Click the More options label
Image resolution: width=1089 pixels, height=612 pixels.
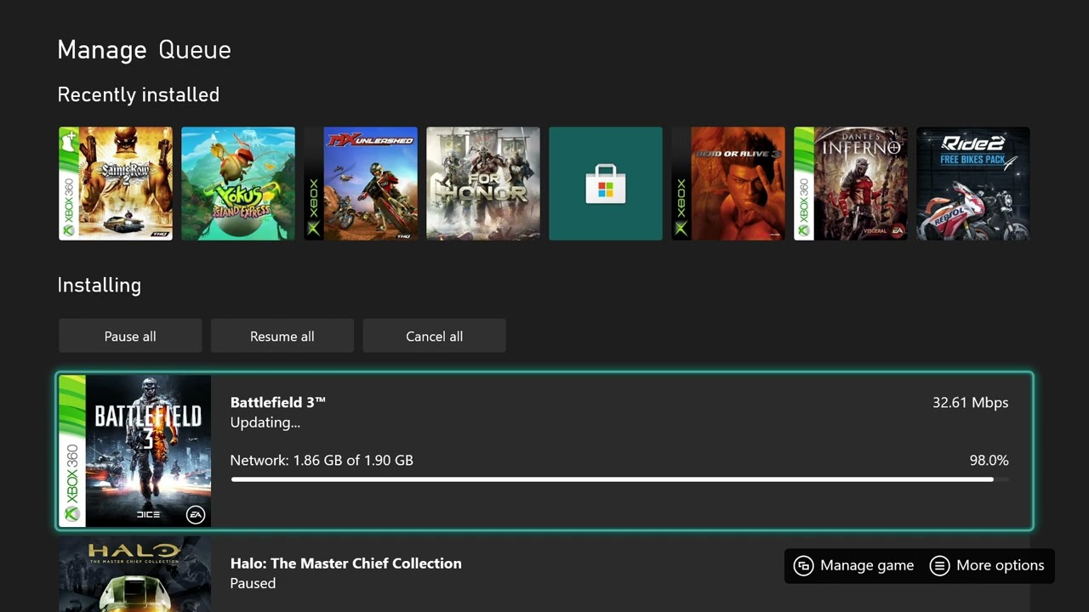click(1000, 566)
